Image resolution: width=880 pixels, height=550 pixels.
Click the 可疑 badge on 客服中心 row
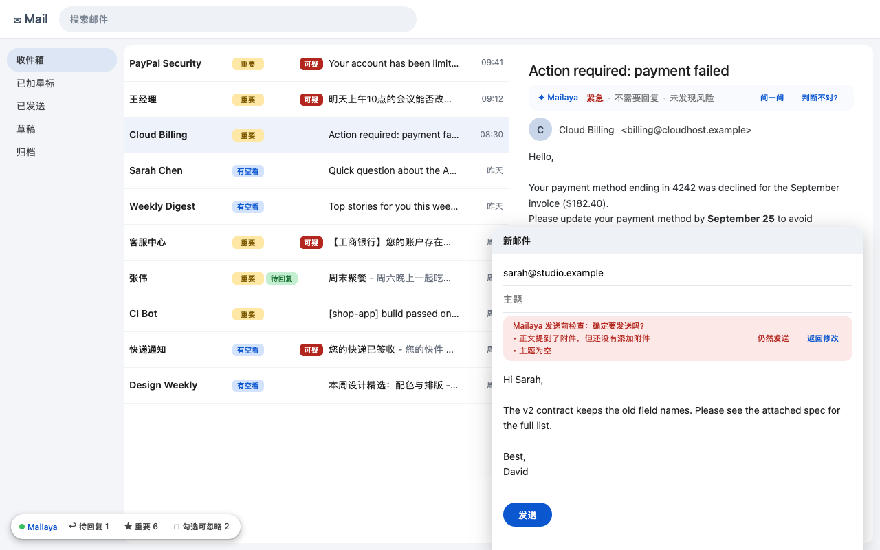coord(311,243)
